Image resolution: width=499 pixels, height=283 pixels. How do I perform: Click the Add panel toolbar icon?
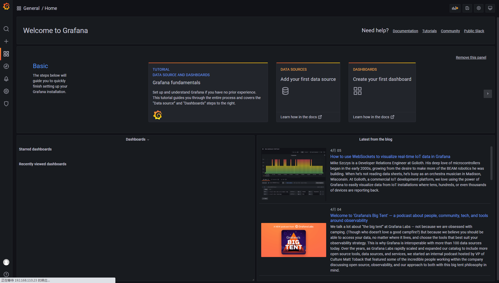click(455, 8)
